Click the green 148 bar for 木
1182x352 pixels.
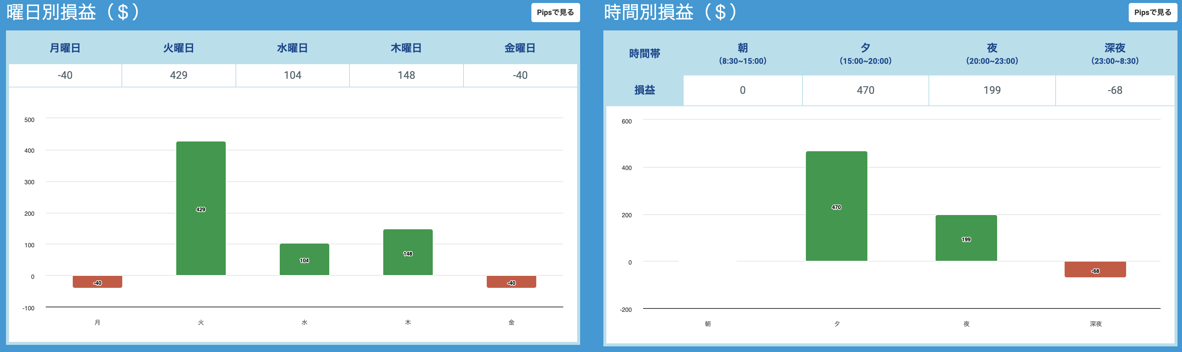(x=408, y=253)
